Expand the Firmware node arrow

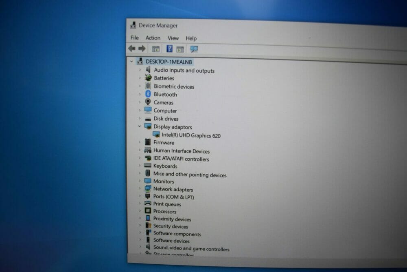click(139, 142)
